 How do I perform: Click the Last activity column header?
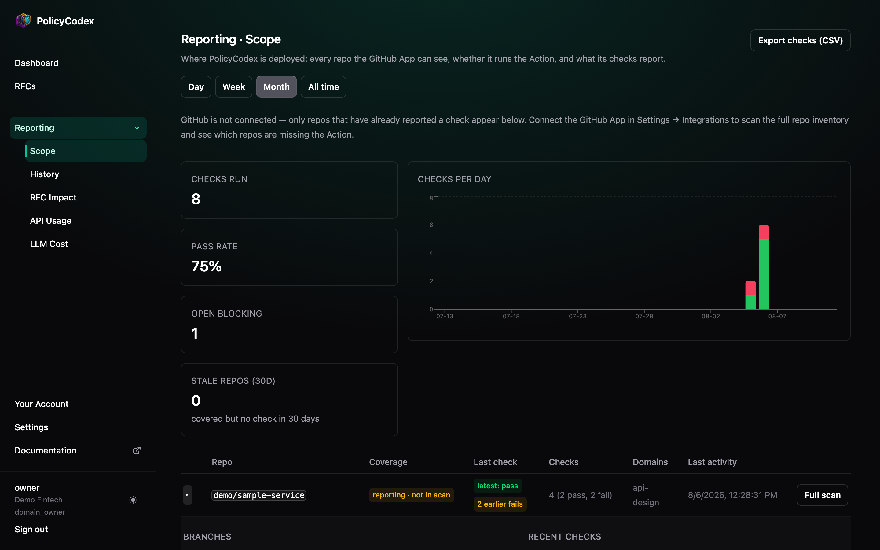(712, 462)
